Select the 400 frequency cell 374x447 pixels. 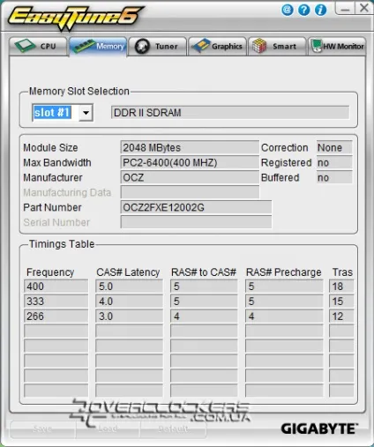click(x=56, y=287)
